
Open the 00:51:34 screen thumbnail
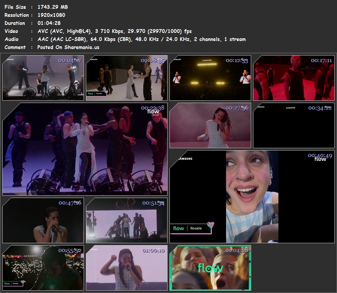point(127,221)
